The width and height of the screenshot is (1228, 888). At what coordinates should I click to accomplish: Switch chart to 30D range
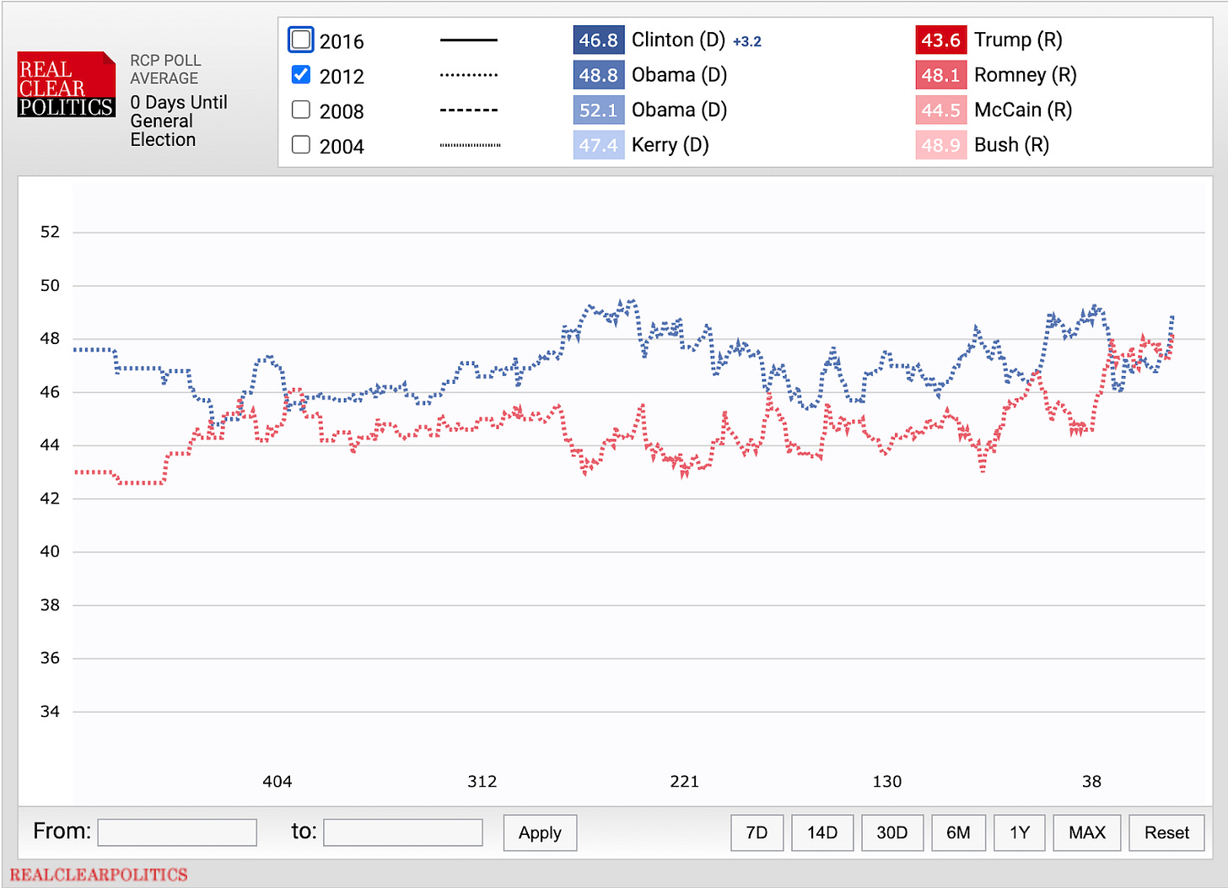click(891, 832)
